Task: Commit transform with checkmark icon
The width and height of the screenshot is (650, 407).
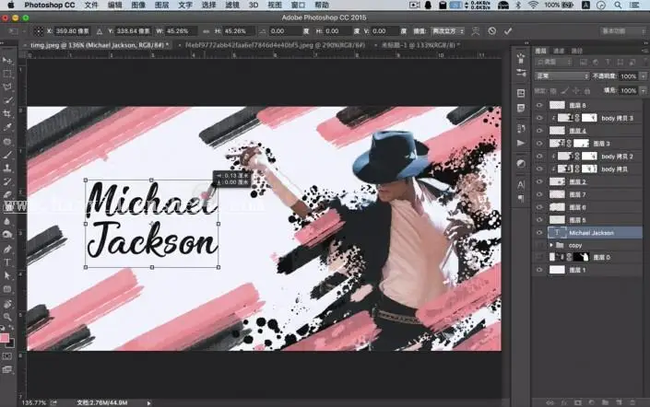Action: pyautogui.click(x=508, y=31)
